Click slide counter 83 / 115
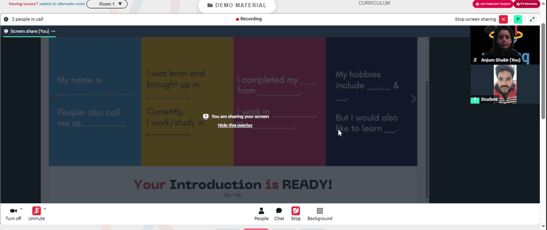The image size is (547, 230). point(232,195)
